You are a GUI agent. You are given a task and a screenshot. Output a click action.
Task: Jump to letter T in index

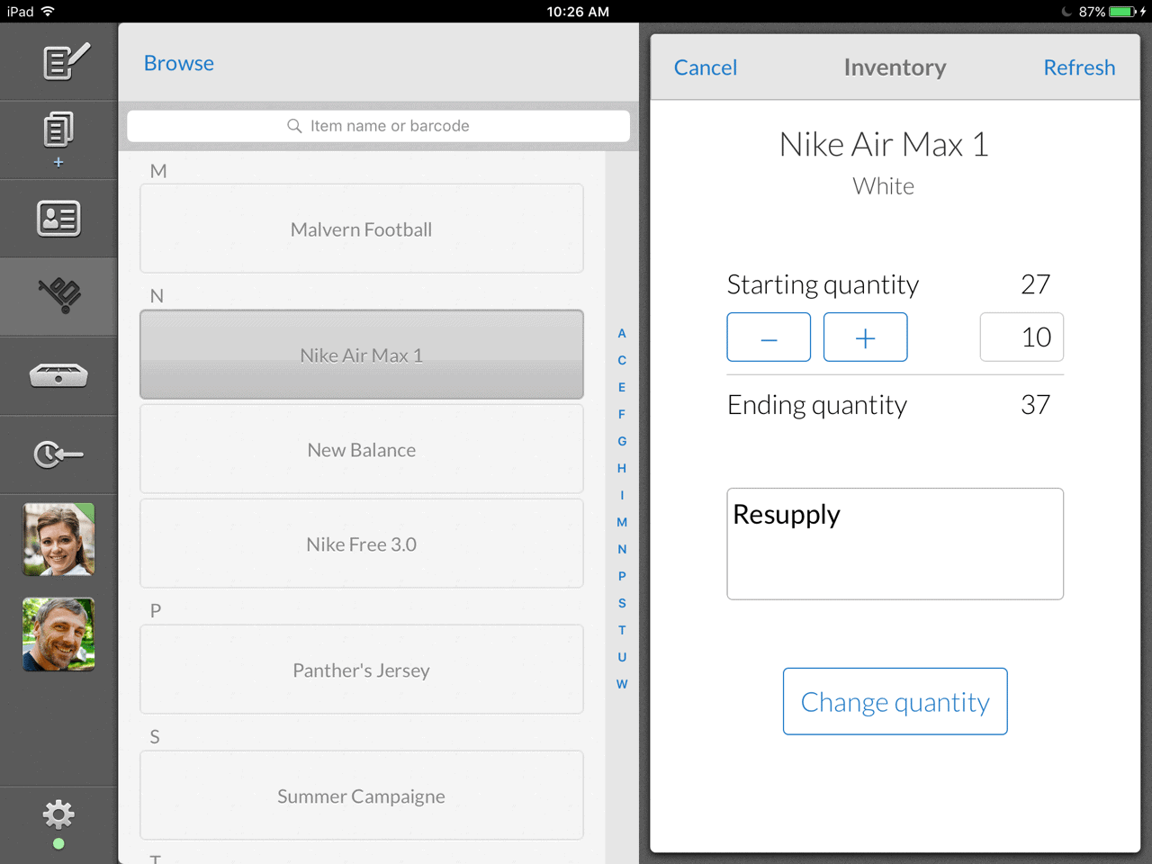622,630
